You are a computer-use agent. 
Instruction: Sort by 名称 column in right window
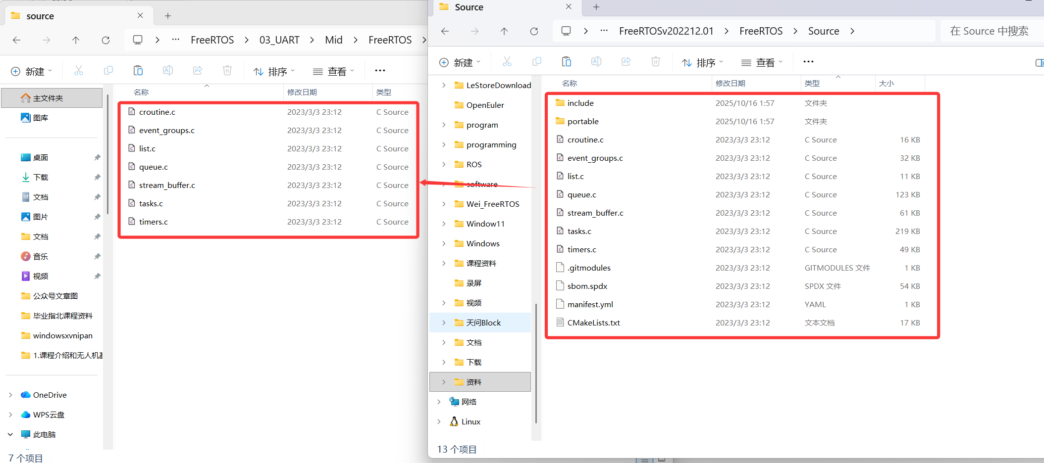point(570,83)
